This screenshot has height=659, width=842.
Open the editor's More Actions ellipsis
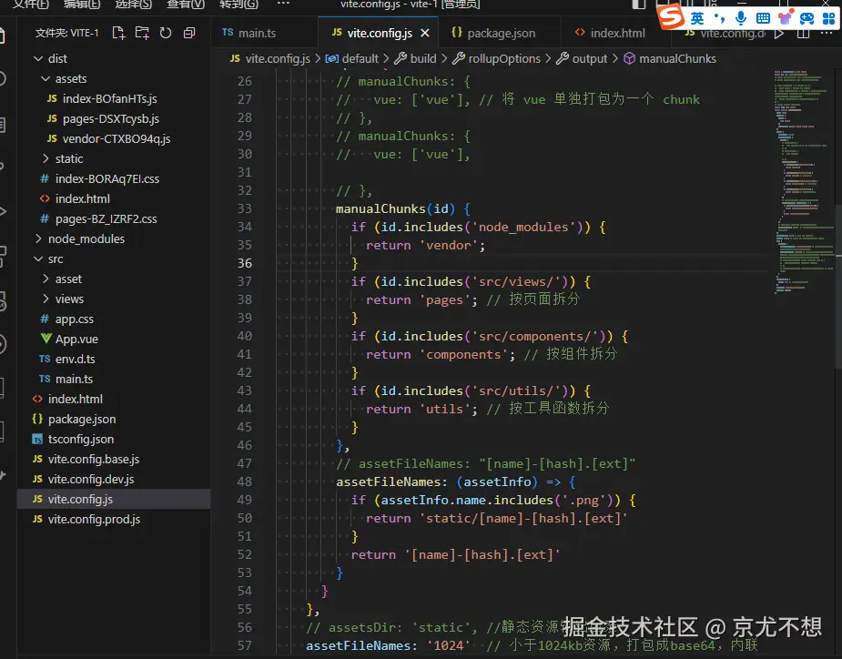pyautogui.click(x=827, y=34)
